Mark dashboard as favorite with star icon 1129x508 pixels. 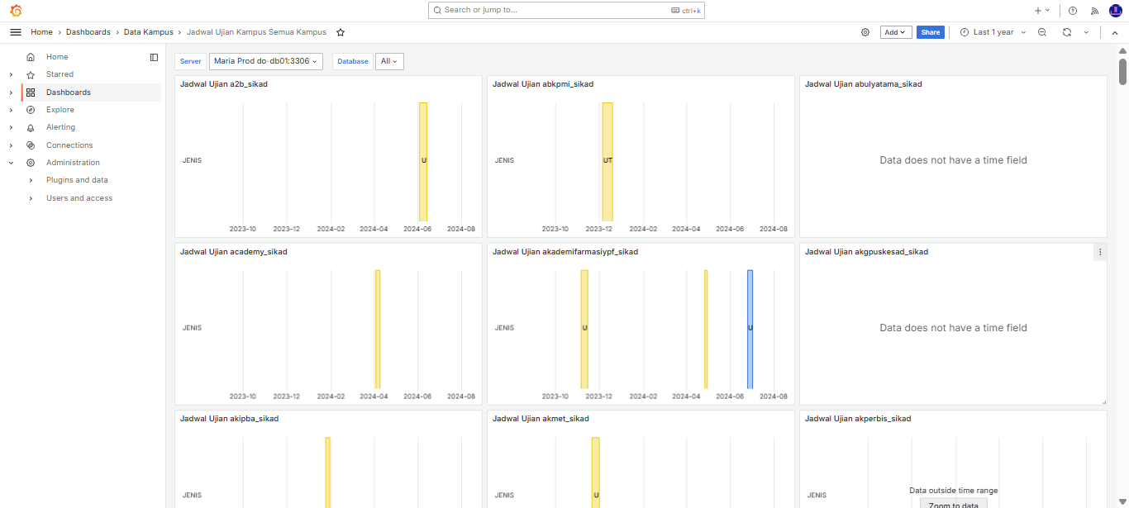(x=341, y=32)
